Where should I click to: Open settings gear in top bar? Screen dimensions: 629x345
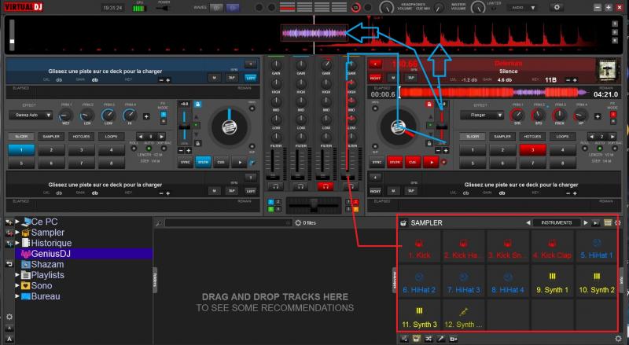[557, 7]
